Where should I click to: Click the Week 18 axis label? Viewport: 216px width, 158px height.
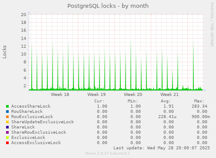pos(60,95)
